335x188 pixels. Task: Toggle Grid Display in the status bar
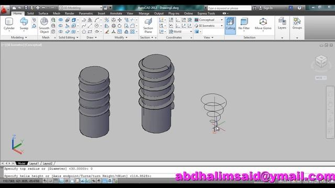(56, 181)
